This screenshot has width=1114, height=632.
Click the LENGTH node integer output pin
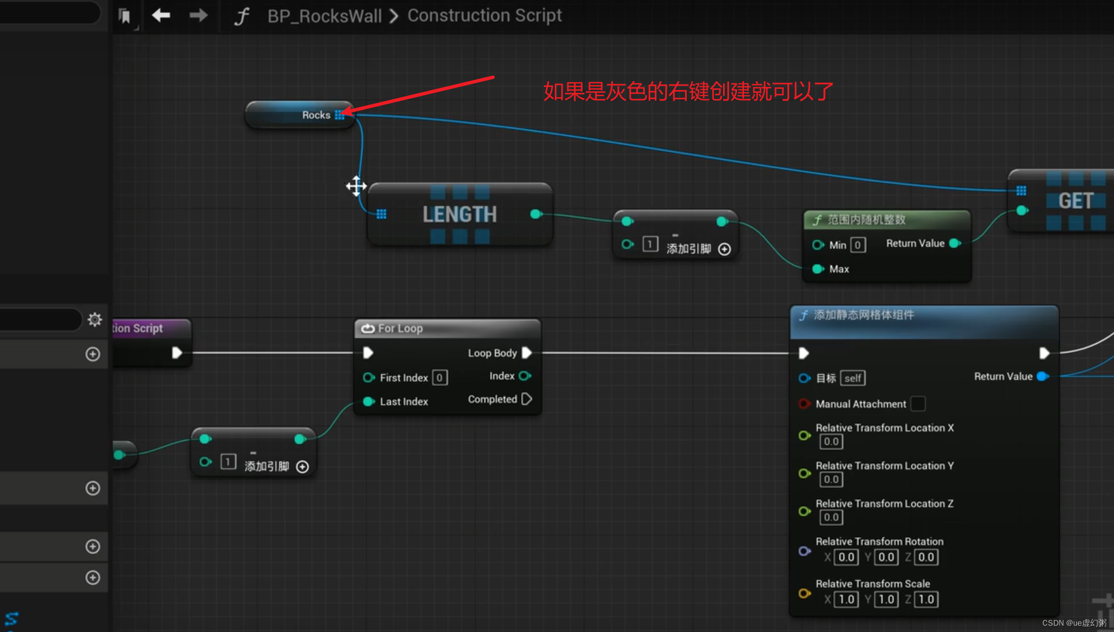click(x=535, y=214)
